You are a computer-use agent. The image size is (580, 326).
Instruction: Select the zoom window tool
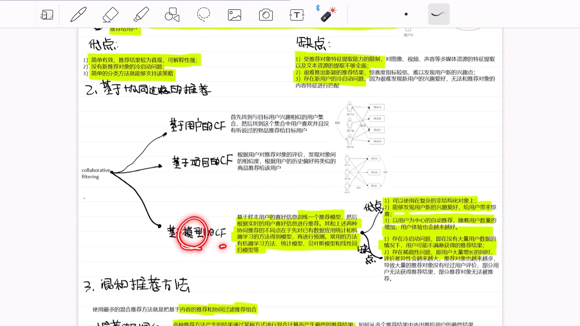47,15
